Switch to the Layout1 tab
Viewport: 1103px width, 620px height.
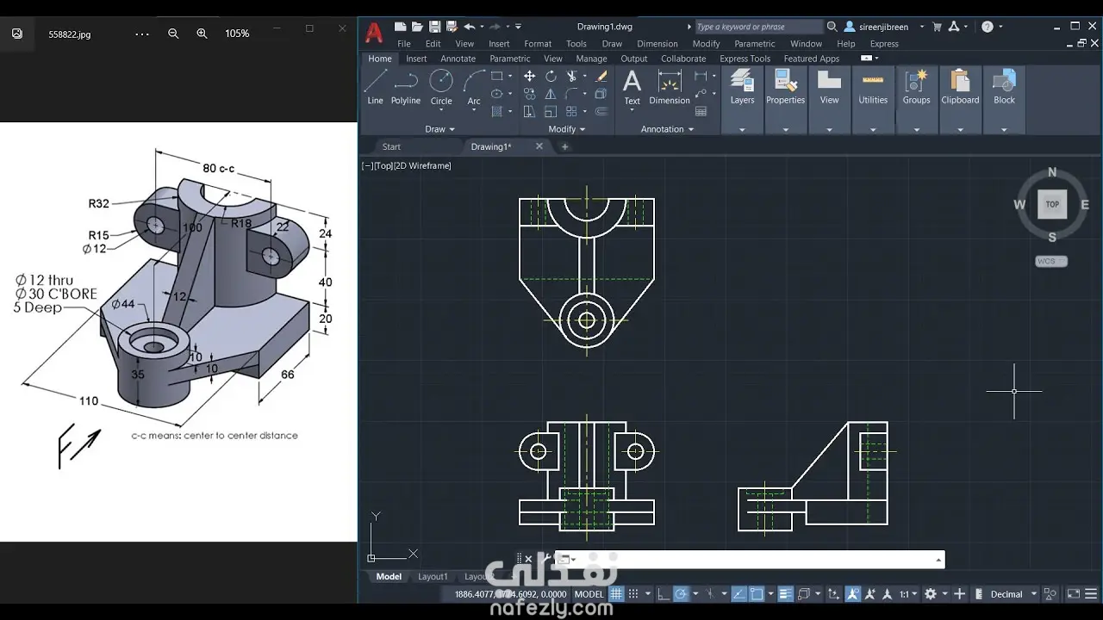click(x=433, y=577)
